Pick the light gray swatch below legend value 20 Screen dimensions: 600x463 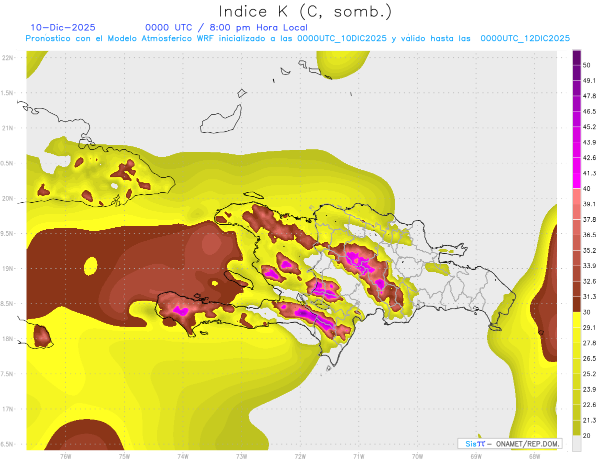[576, 444]
